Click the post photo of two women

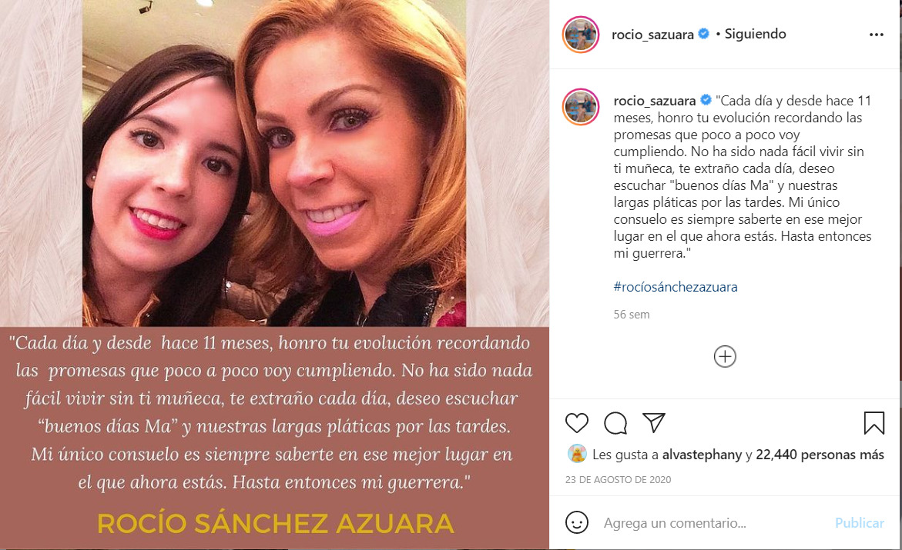point(274,163)
